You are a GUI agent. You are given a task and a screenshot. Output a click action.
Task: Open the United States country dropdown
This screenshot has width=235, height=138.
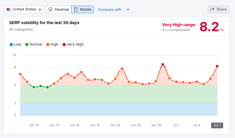24,9
